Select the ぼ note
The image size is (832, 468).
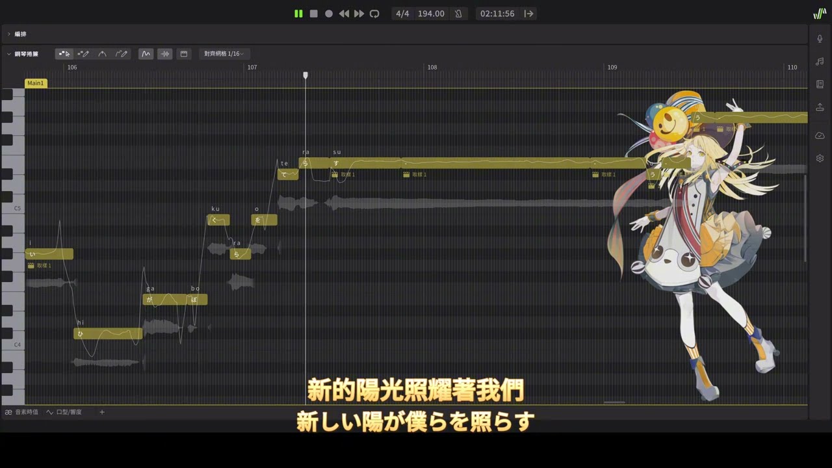198,300
